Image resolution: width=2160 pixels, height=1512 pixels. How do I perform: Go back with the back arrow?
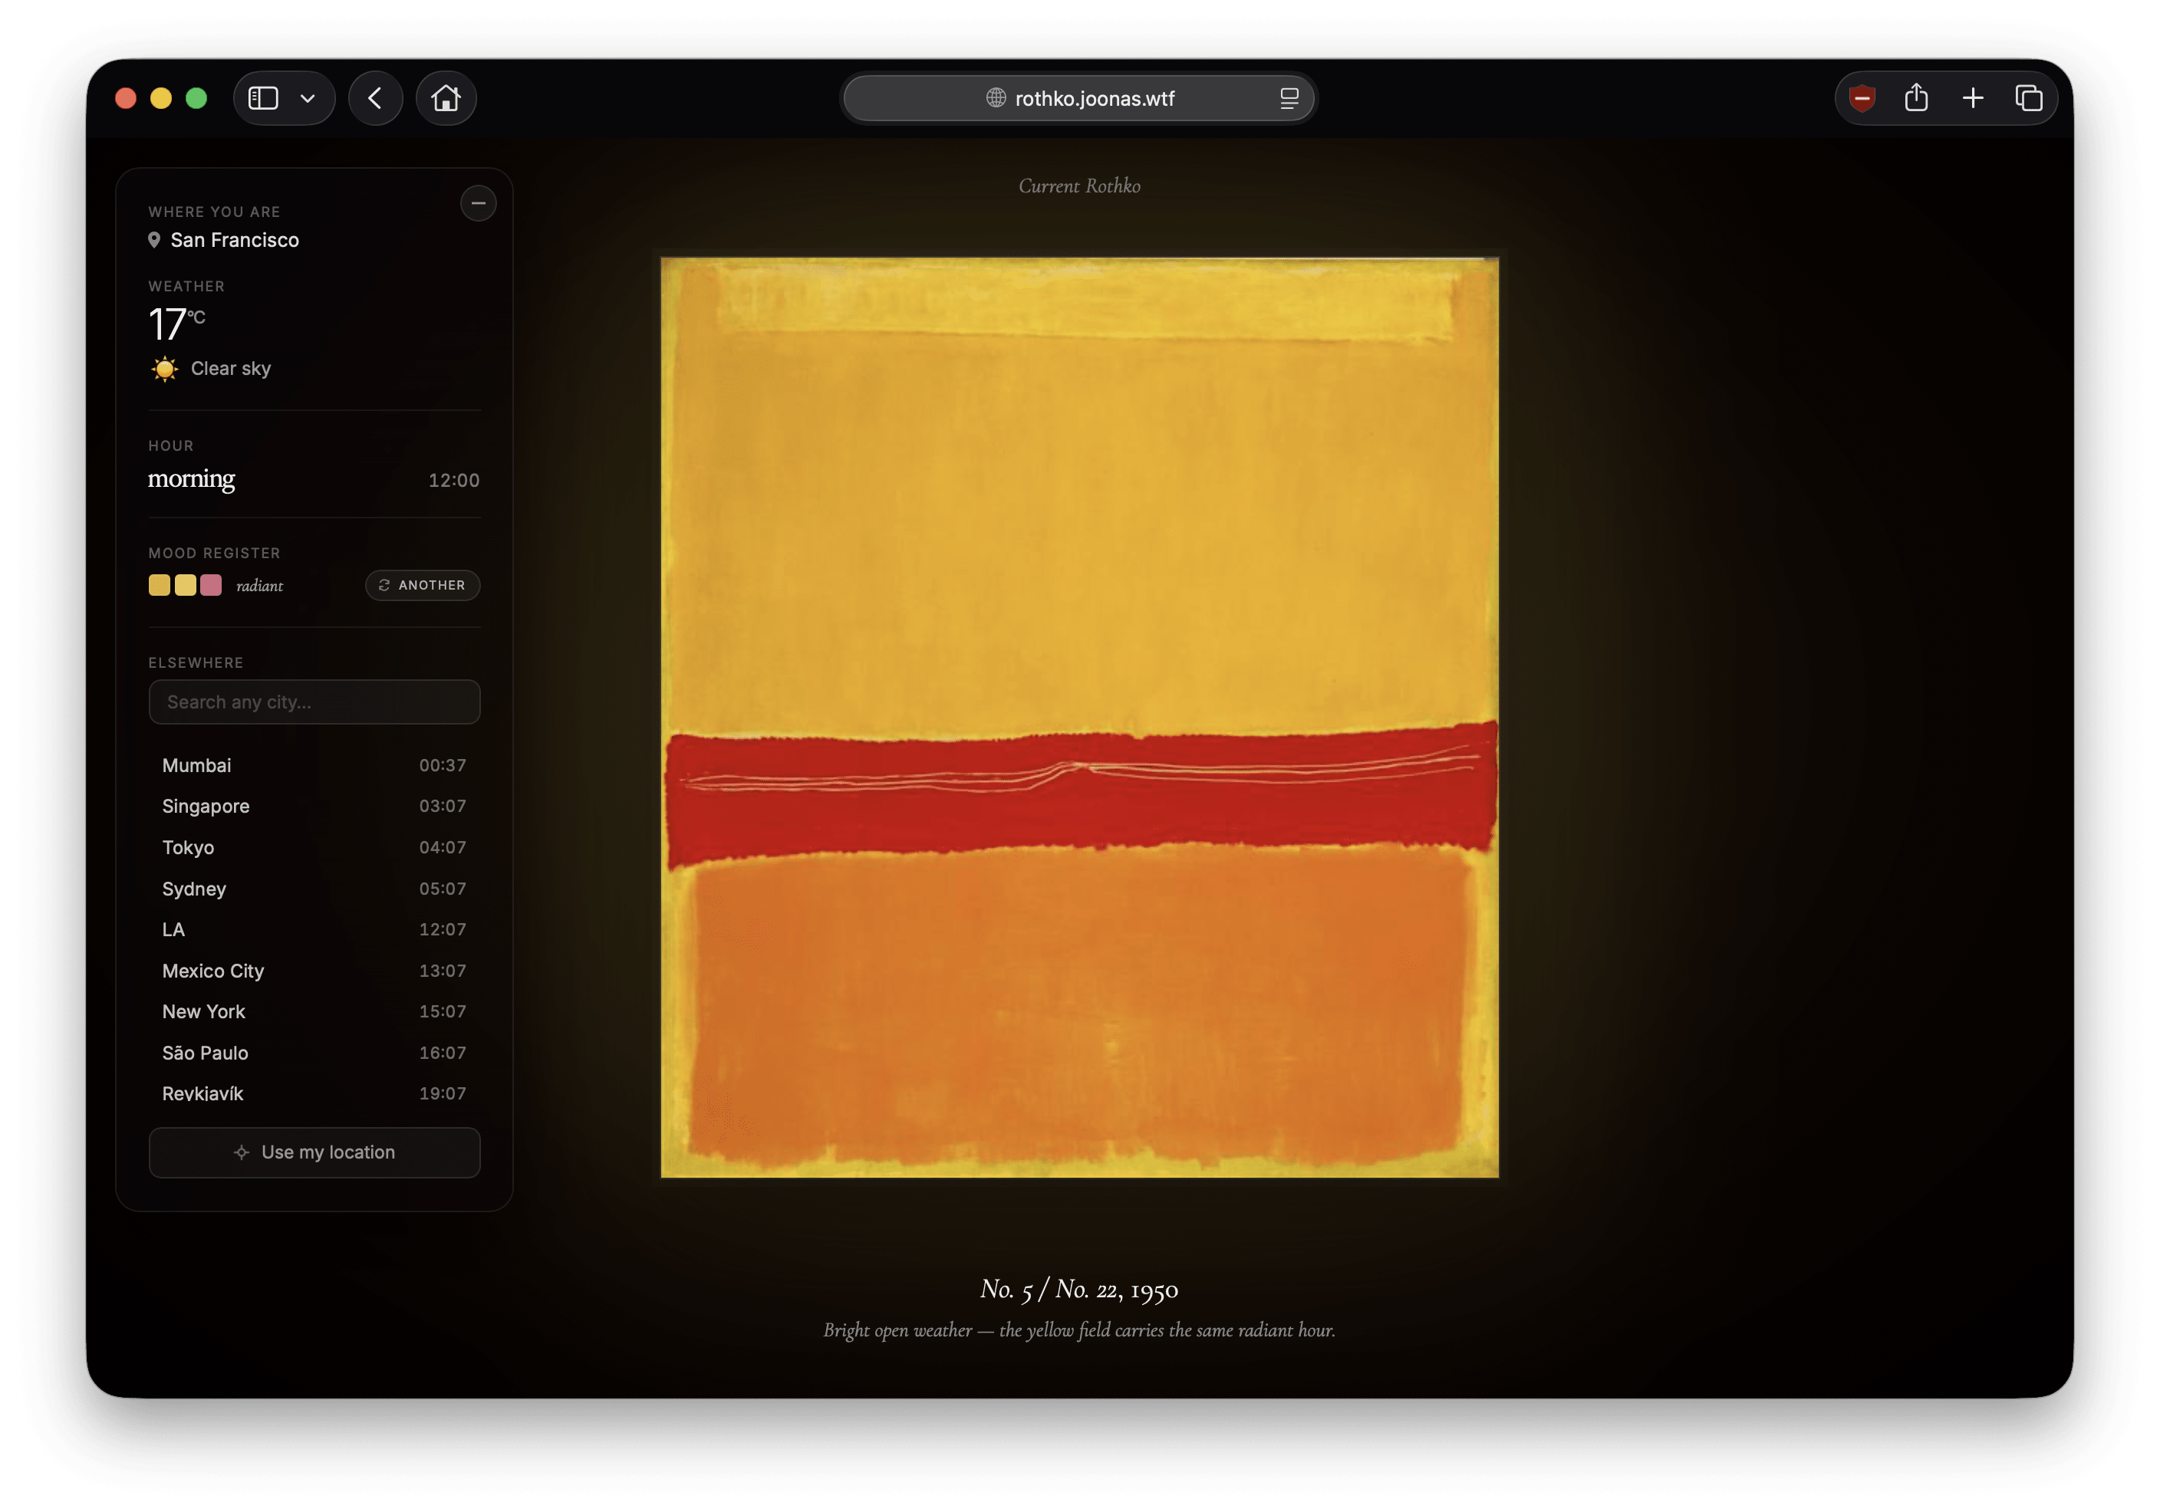[375, 98]
